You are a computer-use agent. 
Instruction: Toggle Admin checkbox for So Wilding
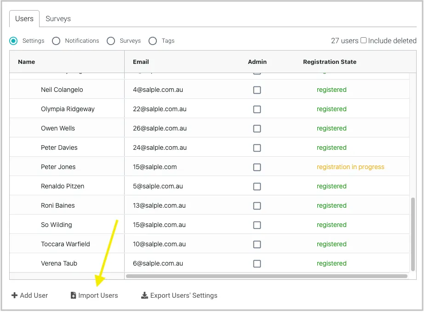click(x=257, y=225)
